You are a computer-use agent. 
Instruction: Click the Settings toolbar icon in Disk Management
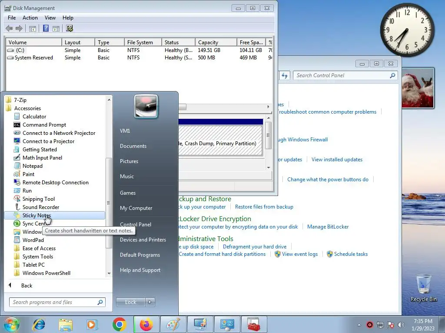coord(70,28)
